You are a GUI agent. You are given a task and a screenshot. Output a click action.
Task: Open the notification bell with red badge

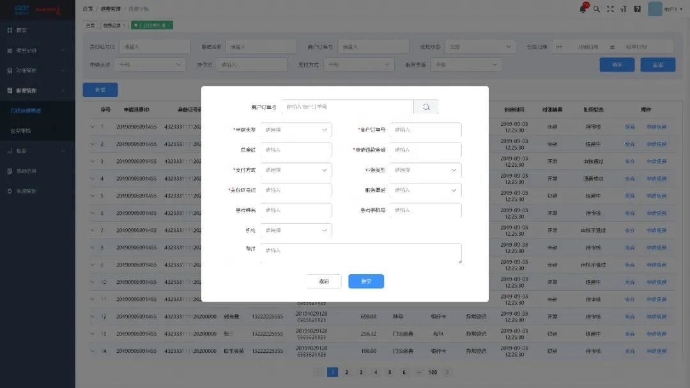coord(583,9)
